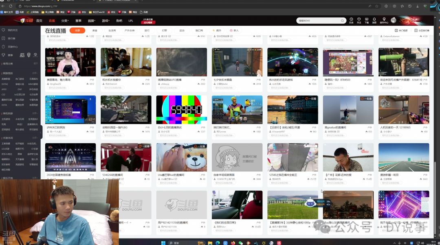
Task: Select the 生活秀 category filter
Action: tap(112, 30)
